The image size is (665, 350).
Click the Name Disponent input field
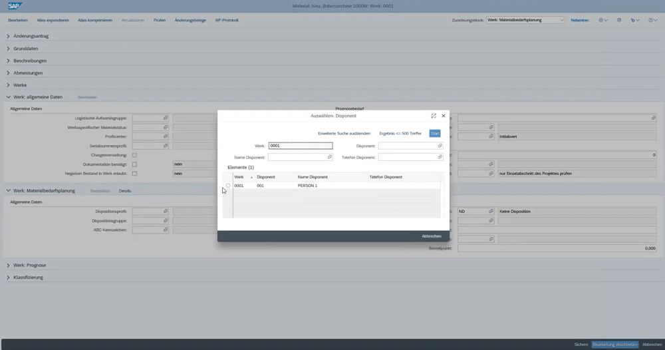pyautogui.click(x=301, y=157)
